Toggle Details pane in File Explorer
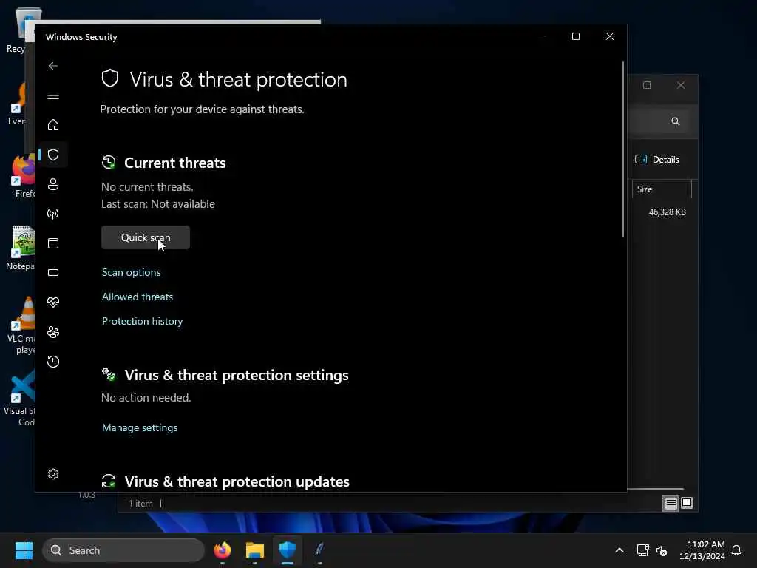This screenshot has width=757, height=568. tap(657, 160)
